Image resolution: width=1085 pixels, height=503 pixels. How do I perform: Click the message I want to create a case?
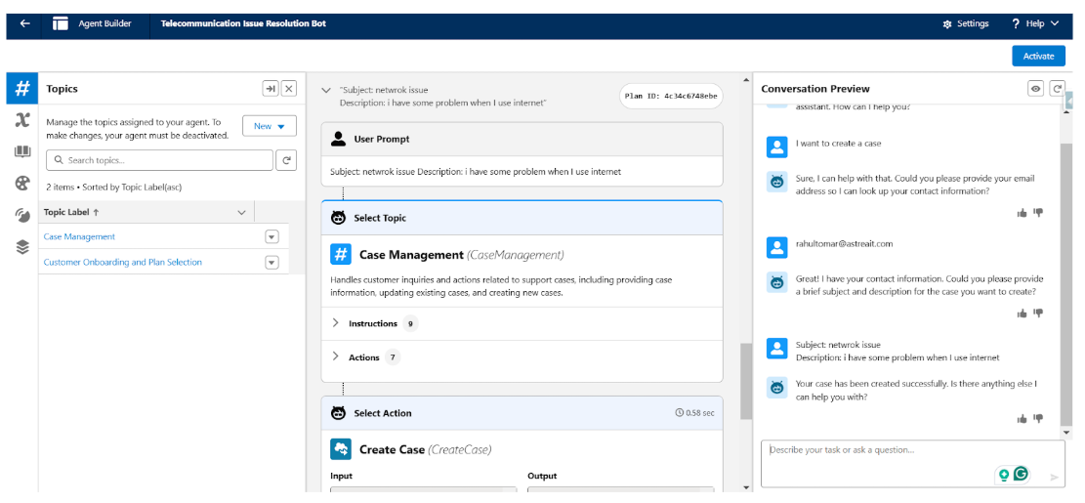839,144
